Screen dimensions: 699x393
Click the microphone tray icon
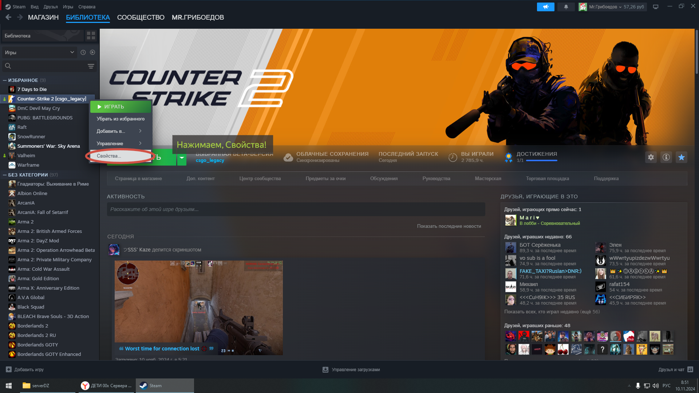(x=638, y=386)
